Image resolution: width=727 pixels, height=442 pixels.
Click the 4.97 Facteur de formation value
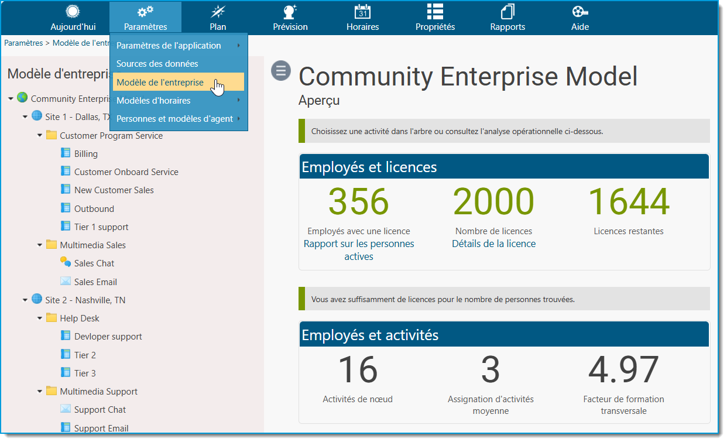tap(623, 370)
